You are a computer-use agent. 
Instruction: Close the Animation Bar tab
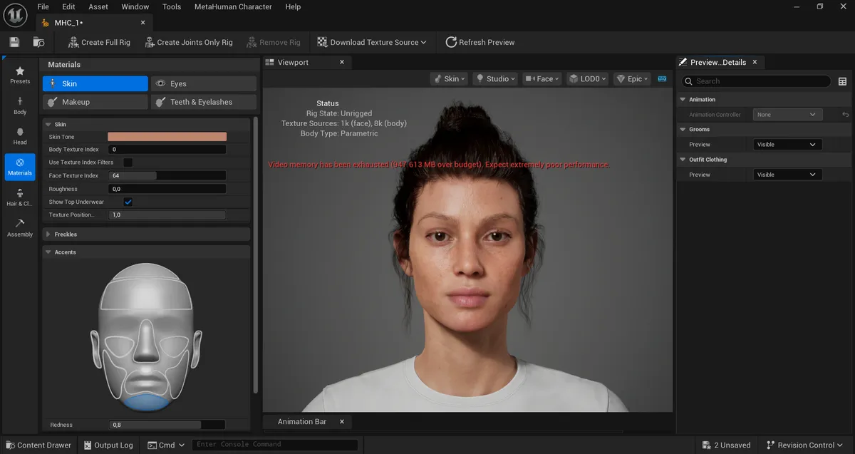click(x=342, y=421)
